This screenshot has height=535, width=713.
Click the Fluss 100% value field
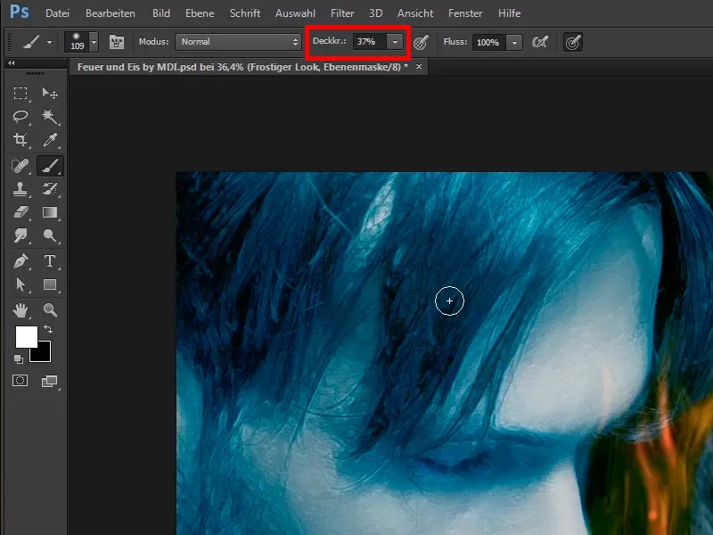pyautogui.click(x=489, y=42)
